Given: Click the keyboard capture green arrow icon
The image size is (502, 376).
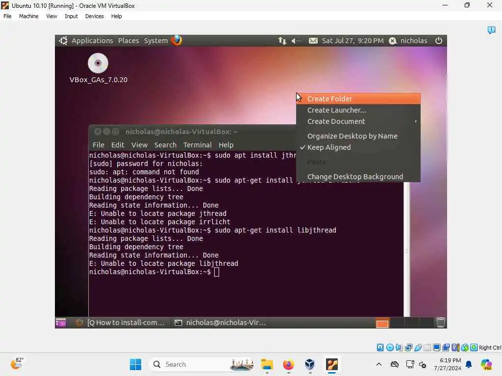Looking at the screenshot, I should 474,347.
